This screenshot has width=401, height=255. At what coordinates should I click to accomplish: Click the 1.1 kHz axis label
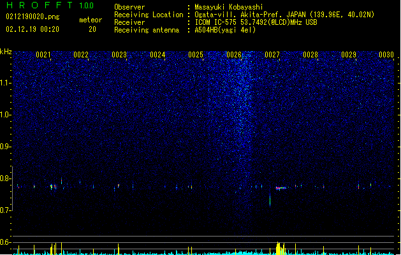(x=6, y=83)
